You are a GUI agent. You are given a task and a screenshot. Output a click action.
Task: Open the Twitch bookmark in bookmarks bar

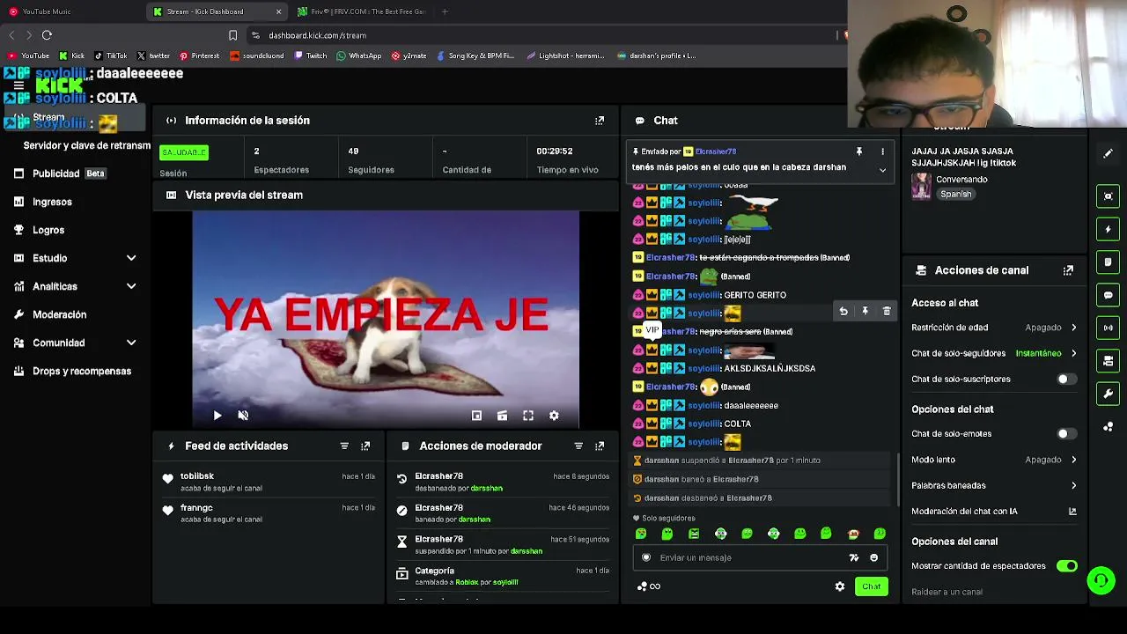(x=311, y=55)
